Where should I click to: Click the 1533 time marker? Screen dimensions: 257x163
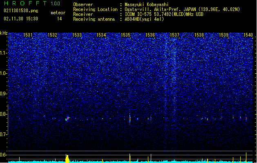(x=77, y=35)
